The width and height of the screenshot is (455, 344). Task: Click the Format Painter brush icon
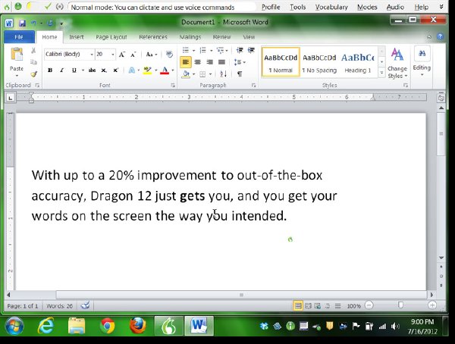click(33, 74)
